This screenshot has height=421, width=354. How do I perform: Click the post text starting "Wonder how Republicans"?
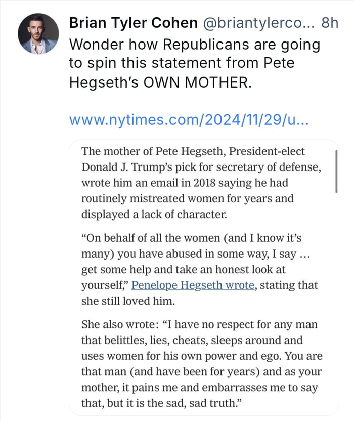coord(195,45)
